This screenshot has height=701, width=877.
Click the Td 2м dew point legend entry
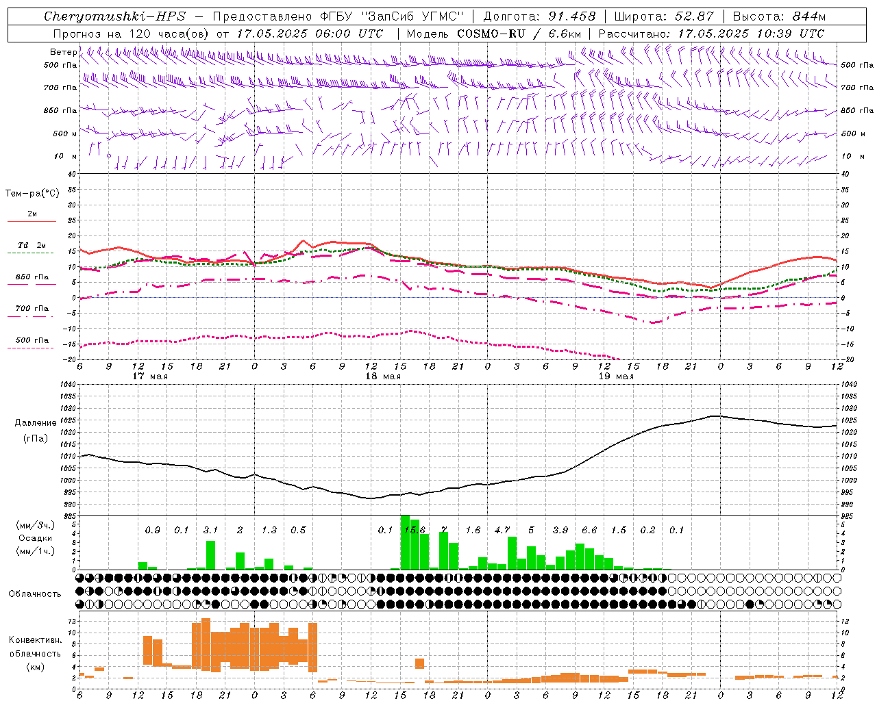pyautogui.click(x=32, y=245)
